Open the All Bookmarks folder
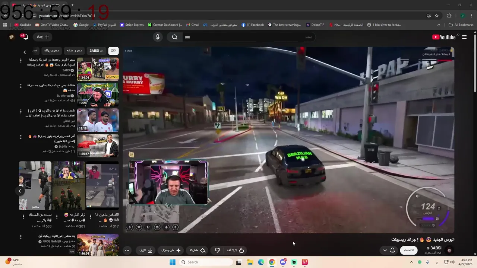The width and height of the screenshot is (477, 268). pyautogui.click(x=461, y=25)
